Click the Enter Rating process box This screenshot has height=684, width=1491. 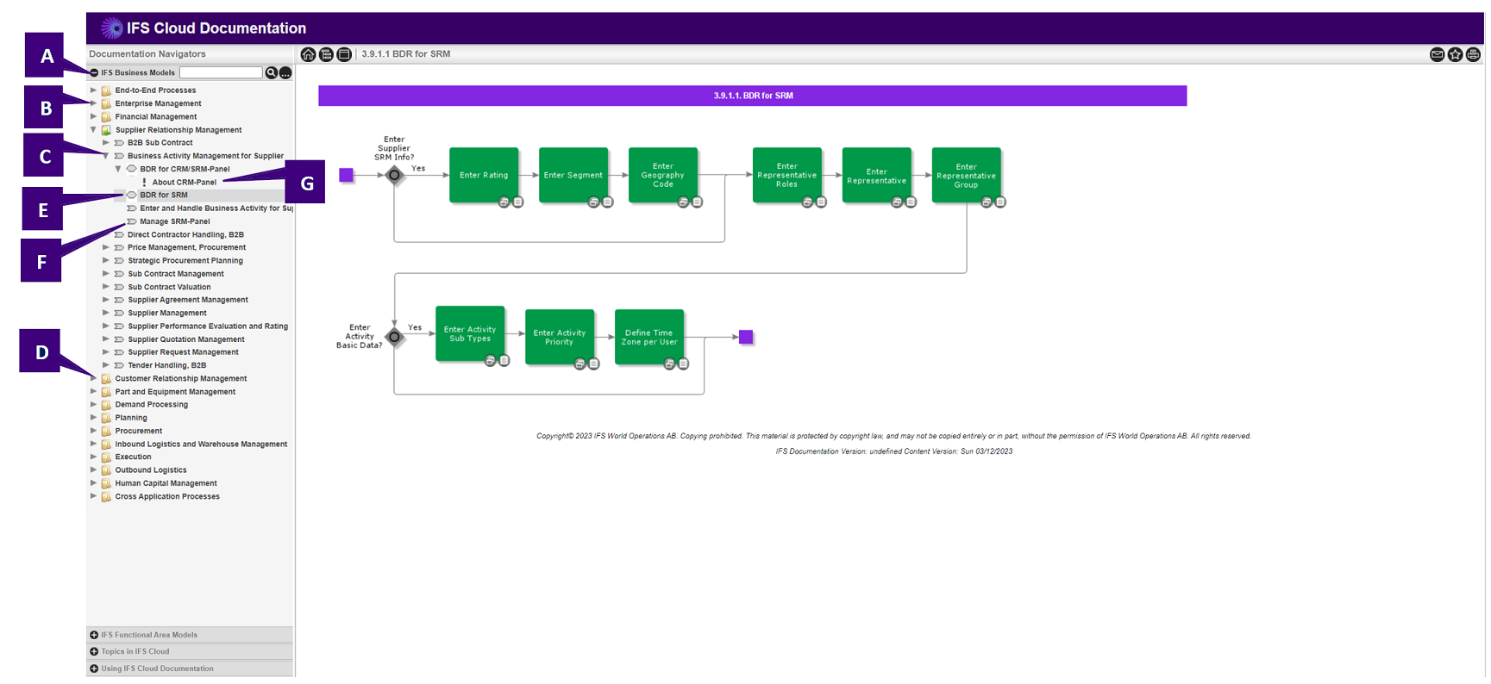tap(484, 175)
